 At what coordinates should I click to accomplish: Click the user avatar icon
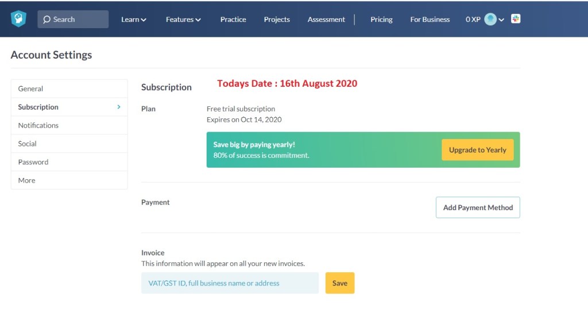(490, 20)
